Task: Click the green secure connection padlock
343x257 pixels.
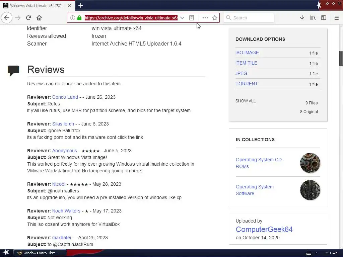Action: (79, 18)
